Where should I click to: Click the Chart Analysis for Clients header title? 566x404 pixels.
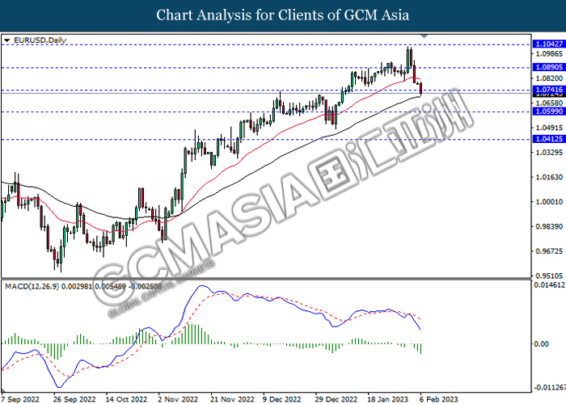283,15
